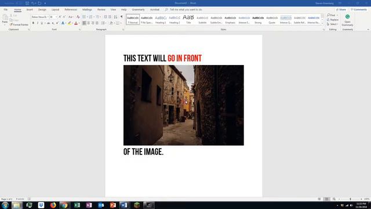The height and width of the screenshot is (209, 371).
Task: Click the Share button
Action: point(341,10)
